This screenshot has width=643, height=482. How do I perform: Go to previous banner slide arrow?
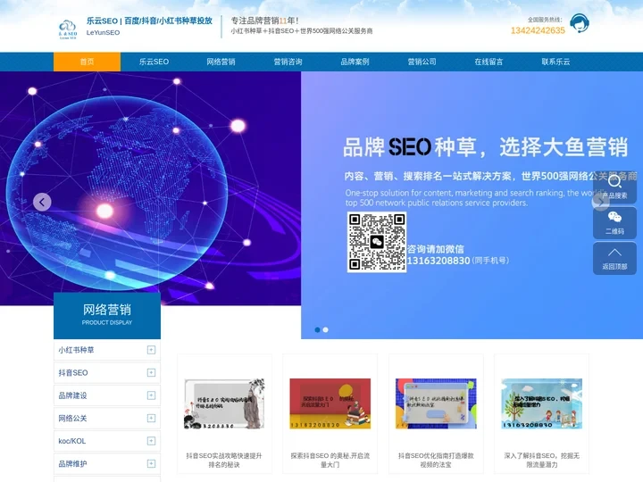tap(42, 202)
